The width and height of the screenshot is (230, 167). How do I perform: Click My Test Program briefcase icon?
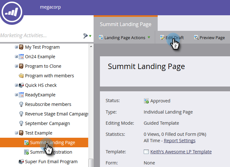click(x=21, y=47)
